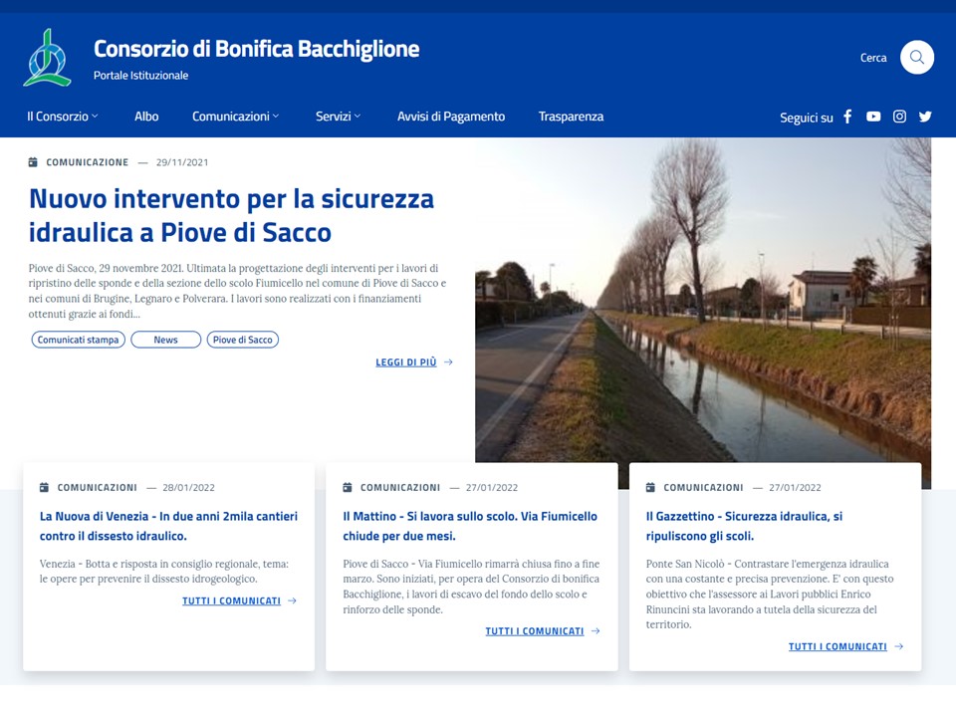Click the calendar icon on the 28/01/2022 card

click(44, 488)
